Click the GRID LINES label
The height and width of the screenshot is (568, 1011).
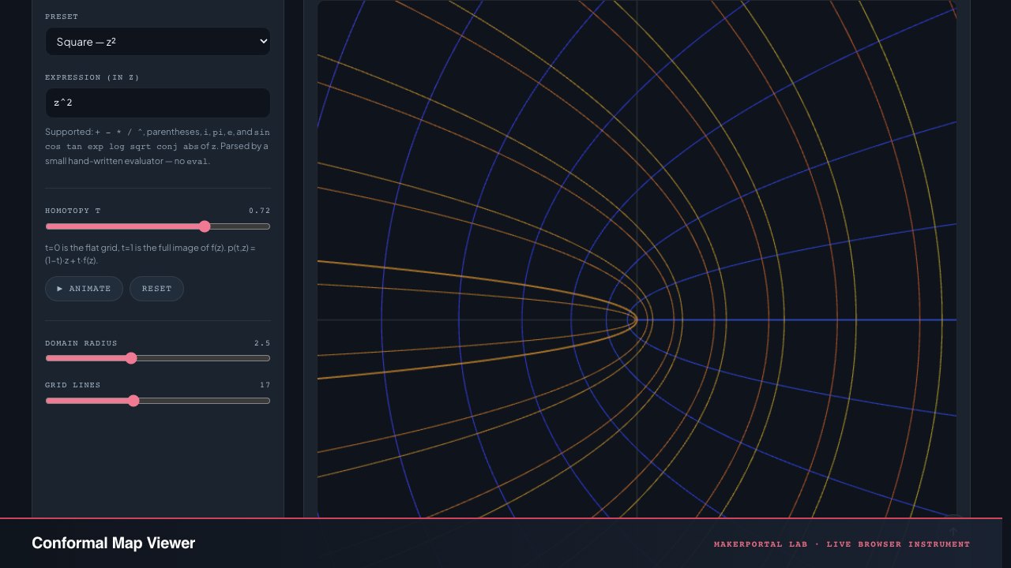coord(73,385)
